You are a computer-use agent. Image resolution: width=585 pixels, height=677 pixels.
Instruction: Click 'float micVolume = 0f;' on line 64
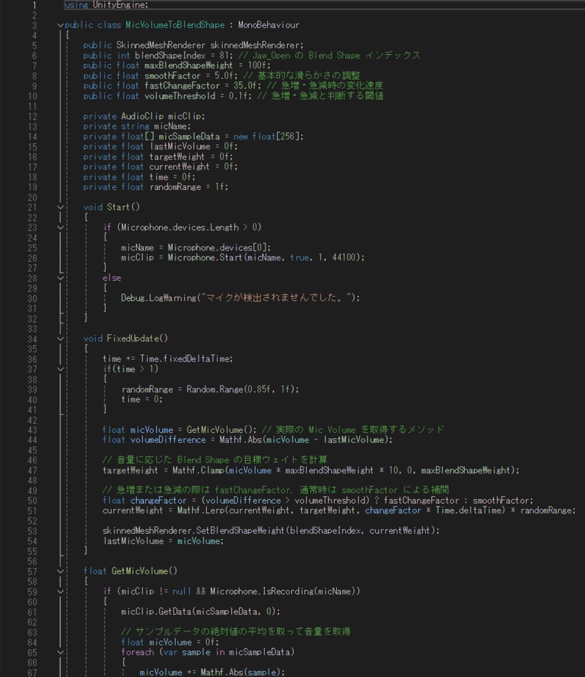(x=170, y=643)
